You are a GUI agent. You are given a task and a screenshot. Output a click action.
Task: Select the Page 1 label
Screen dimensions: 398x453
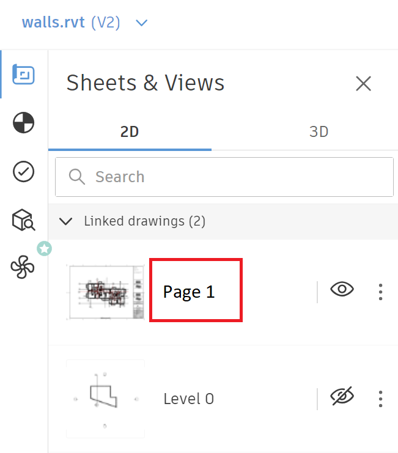(x=189, y=292)
